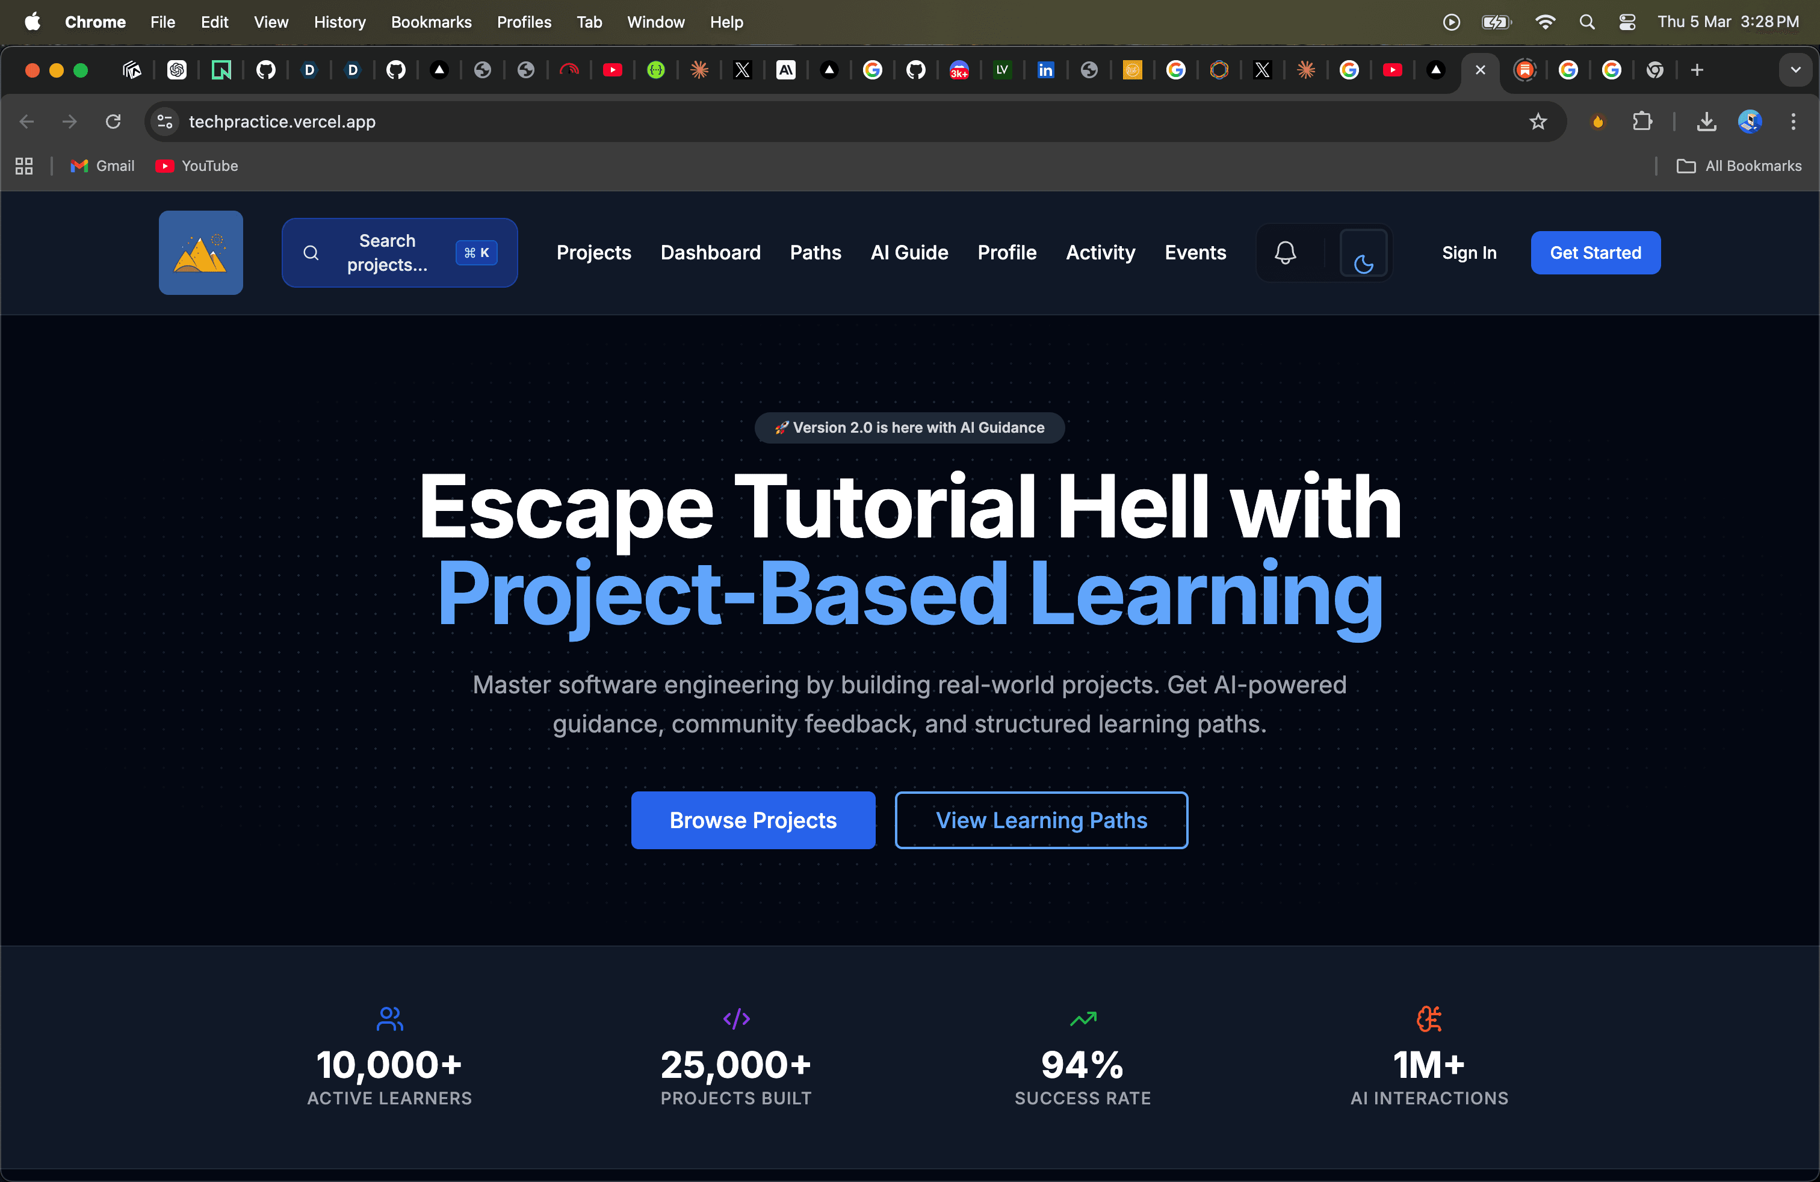Open View Learning Paths
This screenshot has width=1820, height=1182.
[1041, 820]
